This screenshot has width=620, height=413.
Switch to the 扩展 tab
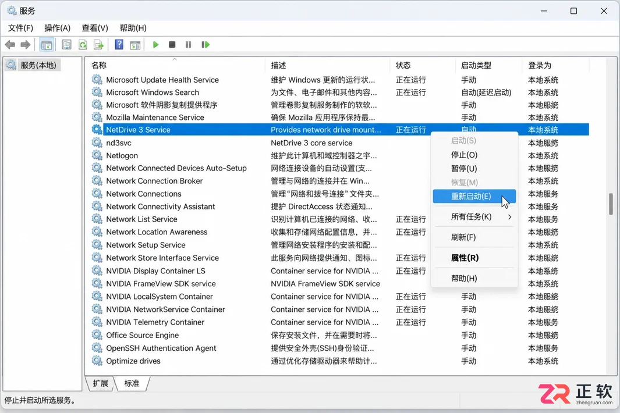101,383
